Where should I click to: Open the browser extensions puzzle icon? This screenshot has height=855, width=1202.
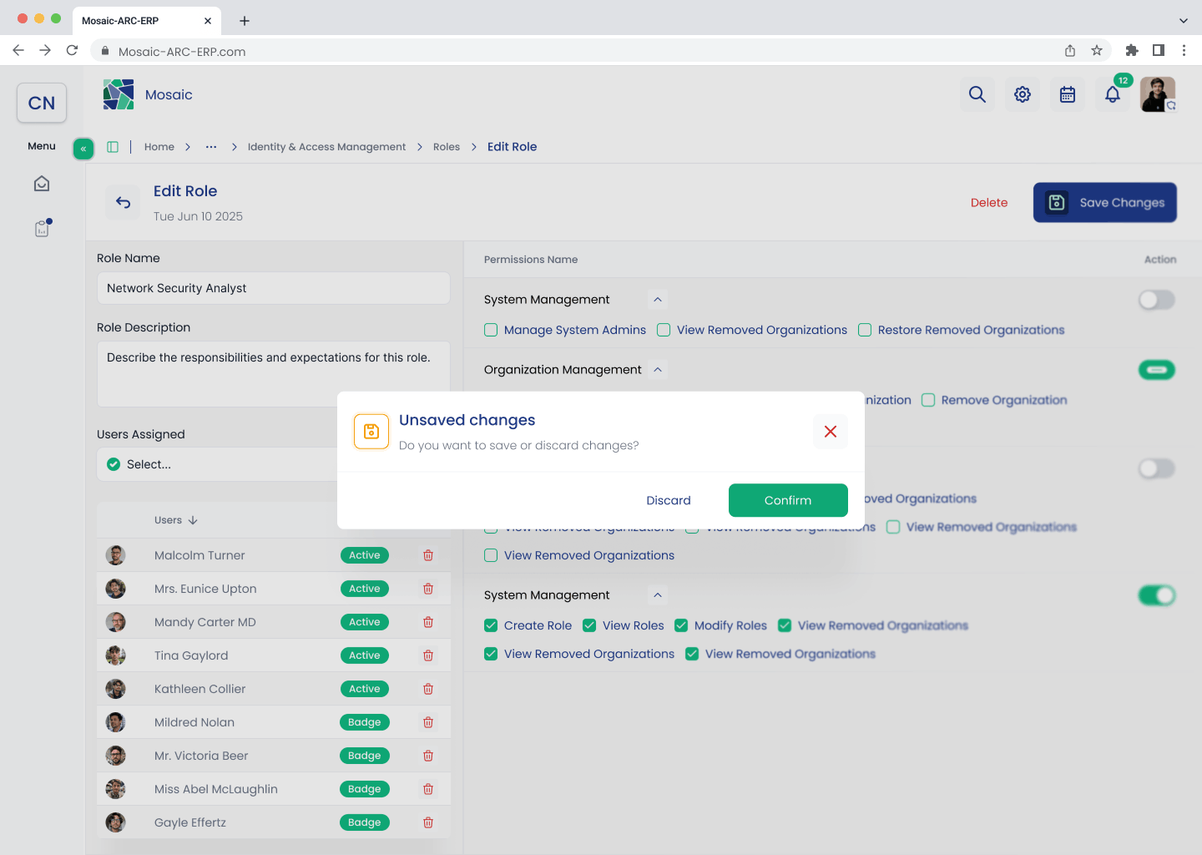click(x=1132, y=50)
